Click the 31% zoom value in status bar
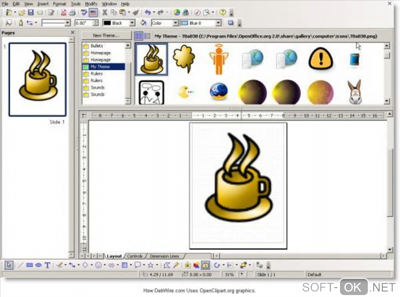Viewport: 400px width, 297px height. [229, 275]
